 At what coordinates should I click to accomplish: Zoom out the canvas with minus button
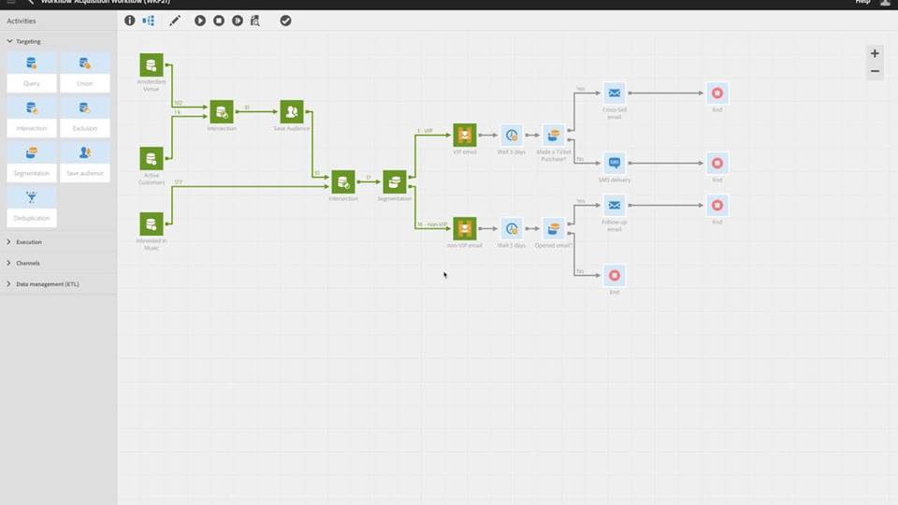pyautogui.click(x=875, y=72)
